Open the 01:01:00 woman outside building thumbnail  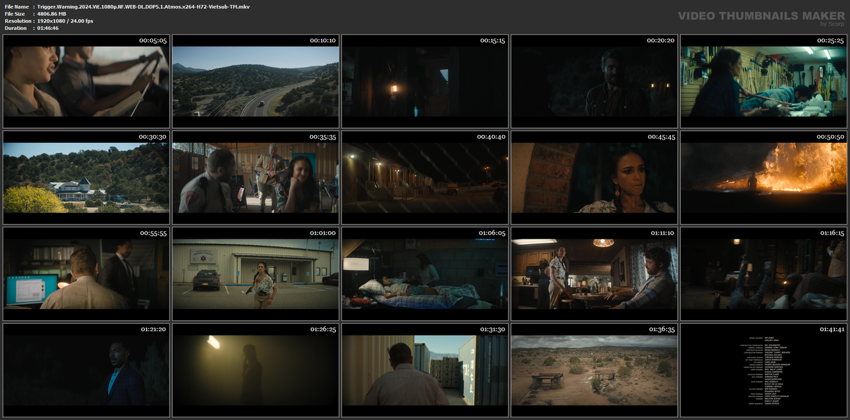click(x=256, y=274)
